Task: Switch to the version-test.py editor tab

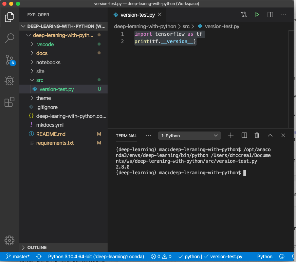Action: (x=137, y=15)
